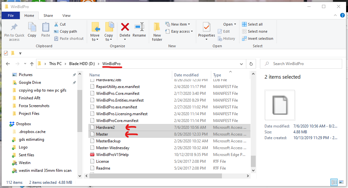
Task: Go up one folder level
Action: 32,64
